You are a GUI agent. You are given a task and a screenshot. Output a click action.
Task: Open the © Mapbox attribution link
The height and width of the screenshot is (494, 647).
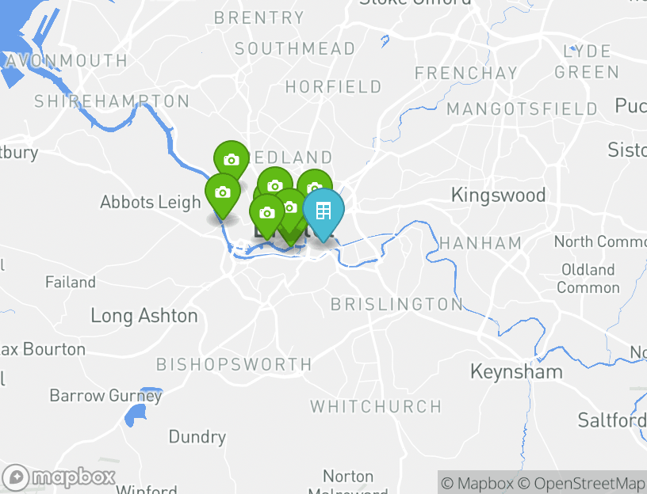tap(477, 483)
